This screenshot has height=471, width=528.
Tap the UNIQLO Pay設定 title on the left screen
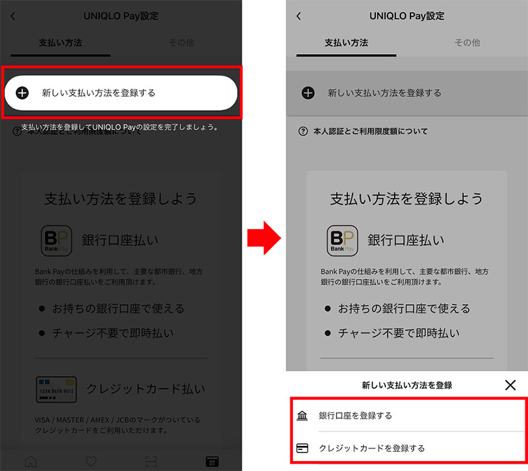tap(121, 16)
